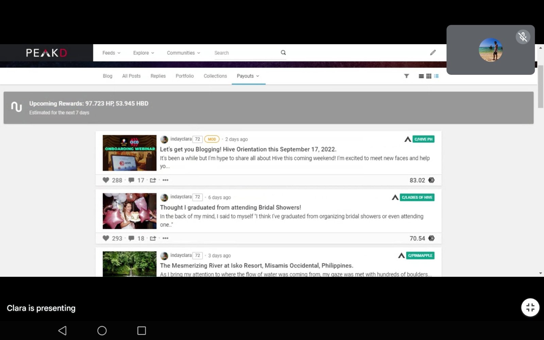The height and width of the screenshot is (340, 544).
Task: Click the filter funnel icon
Action: pos(406,76)
